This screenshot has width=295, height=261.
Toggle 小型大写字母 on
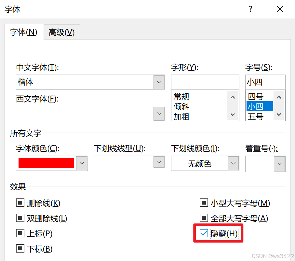204,202
